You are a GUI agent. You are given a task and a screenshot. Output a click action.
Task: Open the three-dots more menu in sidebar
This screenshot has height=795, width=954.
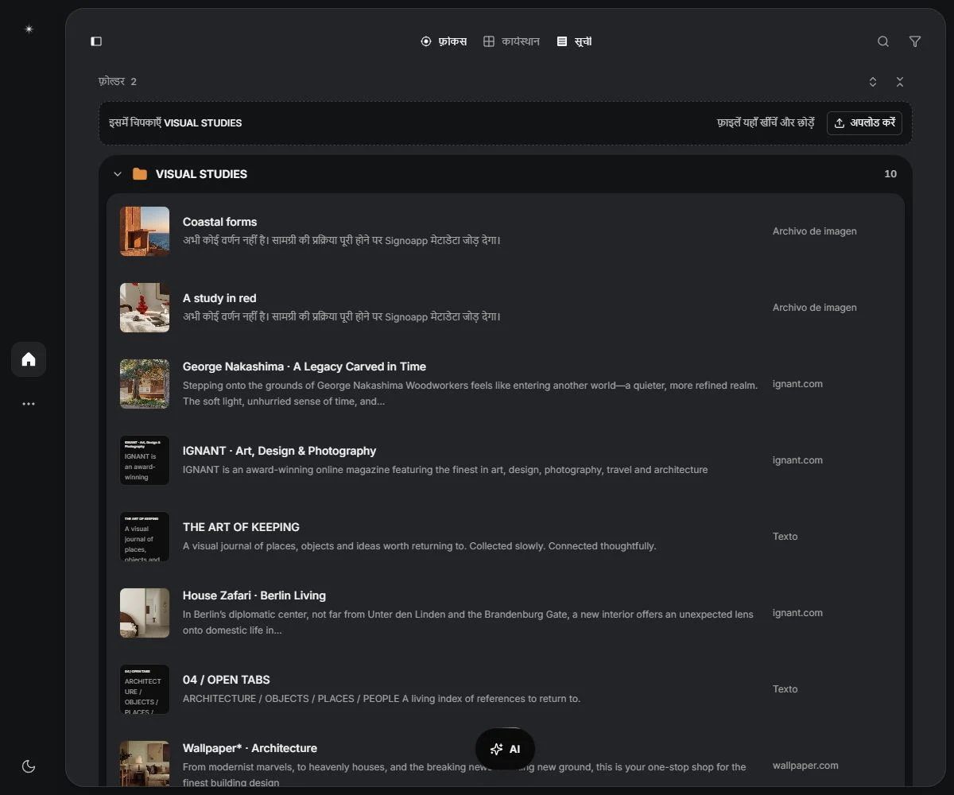point(29,404)
